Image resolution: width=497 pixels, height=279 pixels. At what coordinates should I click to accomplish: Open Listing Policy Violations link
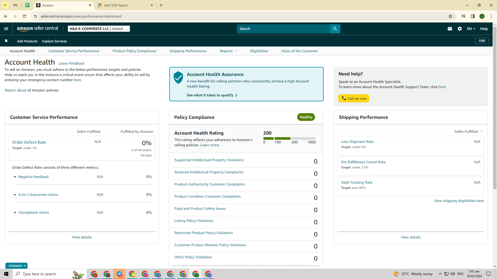(194, 221)
